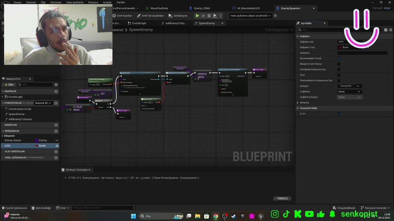Enable Çıktığında Kullanıma Sun checkbox
The height and width of the screenshot is (221, 394).
coord(339,69)
